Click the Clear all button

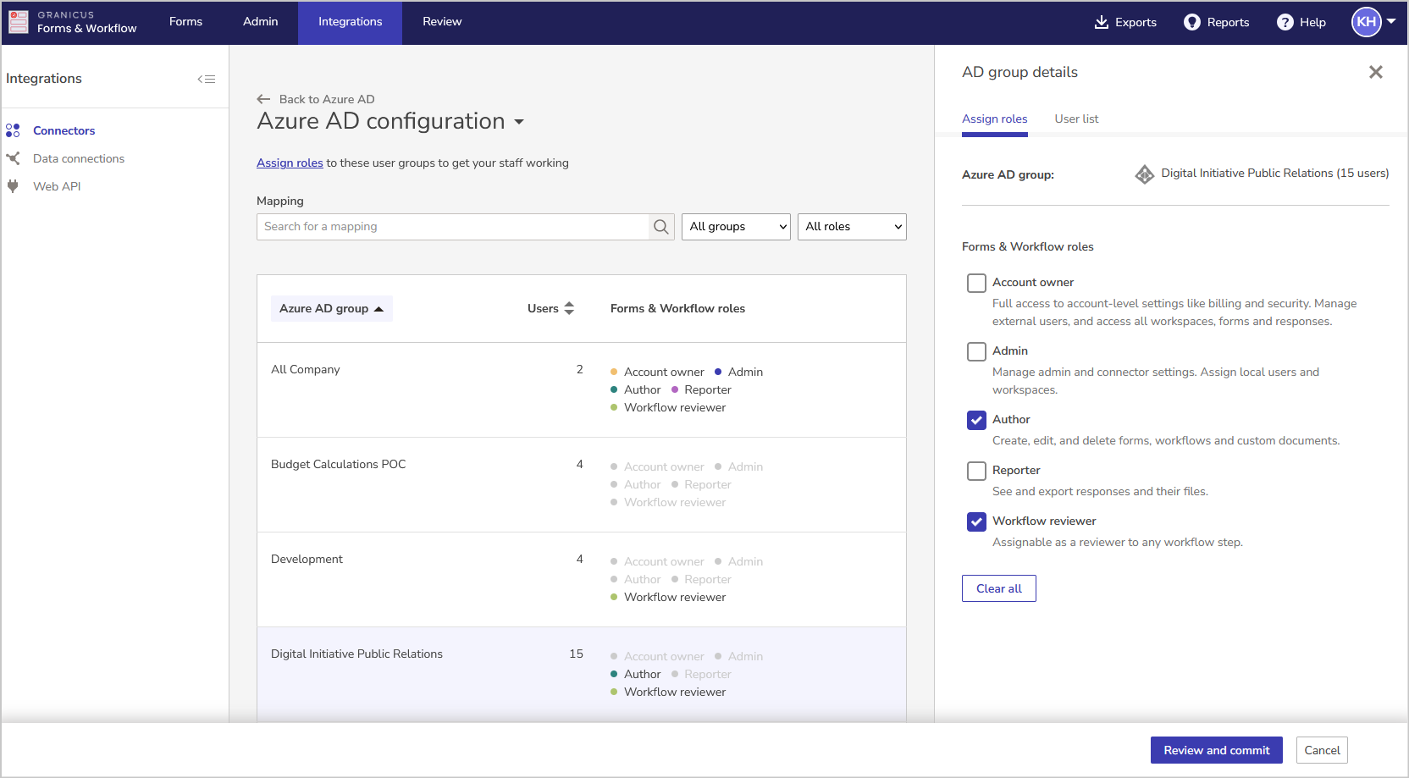click(998, 588)
